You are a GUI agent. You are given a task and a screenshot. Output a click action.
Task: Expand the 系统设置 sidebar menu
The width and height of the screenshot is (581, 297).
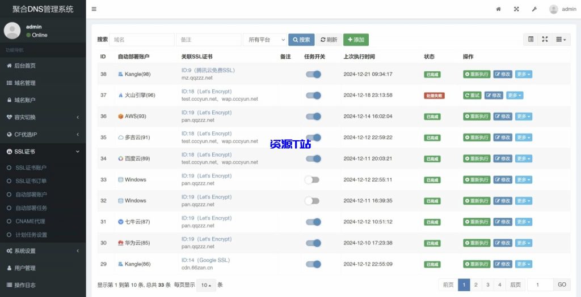(x=43, y=251)
